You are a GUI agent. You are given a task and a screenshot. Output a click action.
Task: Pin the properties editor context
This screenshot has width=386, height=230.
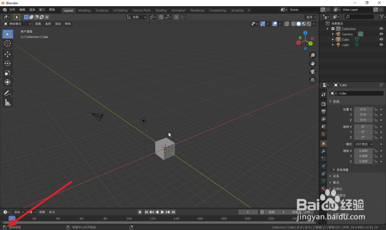(x=381, y=85)
